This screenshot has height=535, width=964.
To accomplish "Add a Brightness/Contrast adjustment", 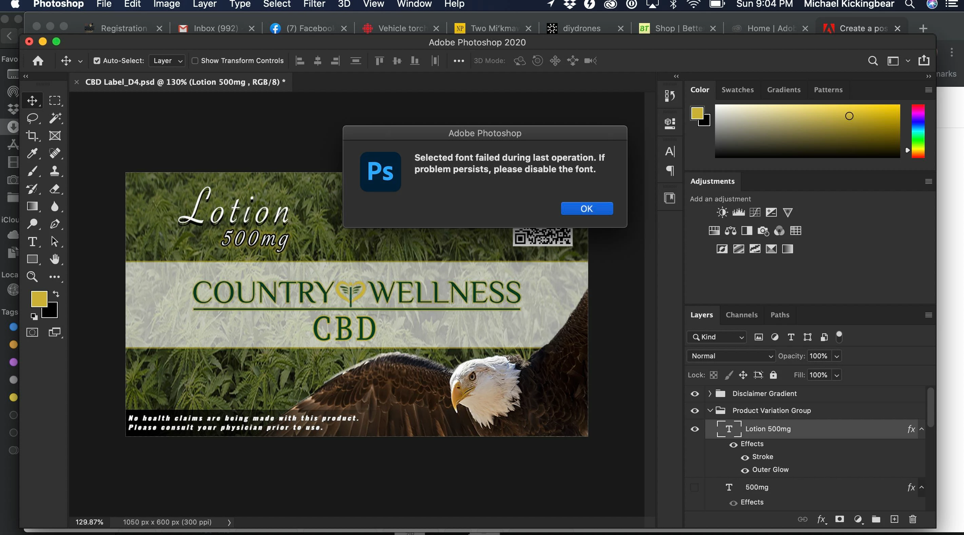I will [722, 213].
